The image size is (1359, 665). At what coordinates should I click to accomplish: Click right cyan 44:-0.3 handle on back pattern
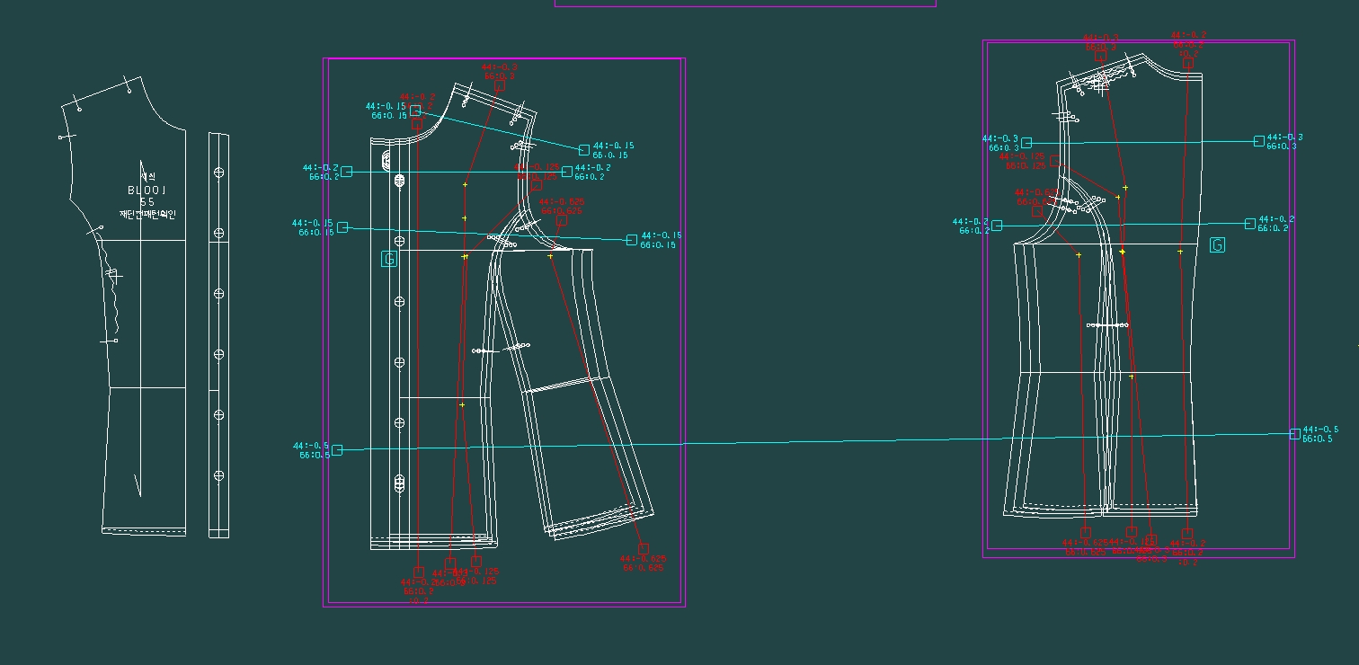[x=1259, y=141]
